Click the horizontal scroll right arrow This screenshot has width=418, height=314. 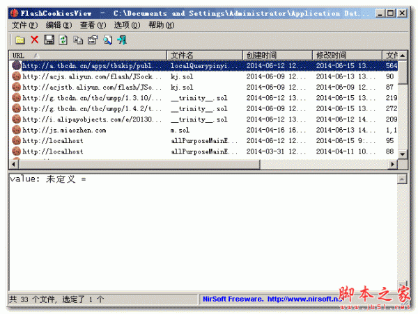tap(392, 165)
